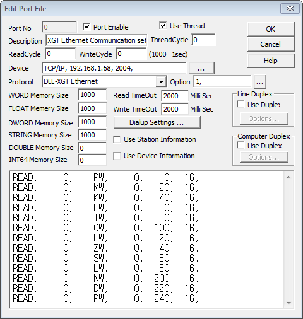Viewport: 303px width, 319px height.
Task: Click in the Read TimeOut field
Action: tap(175, 96)
